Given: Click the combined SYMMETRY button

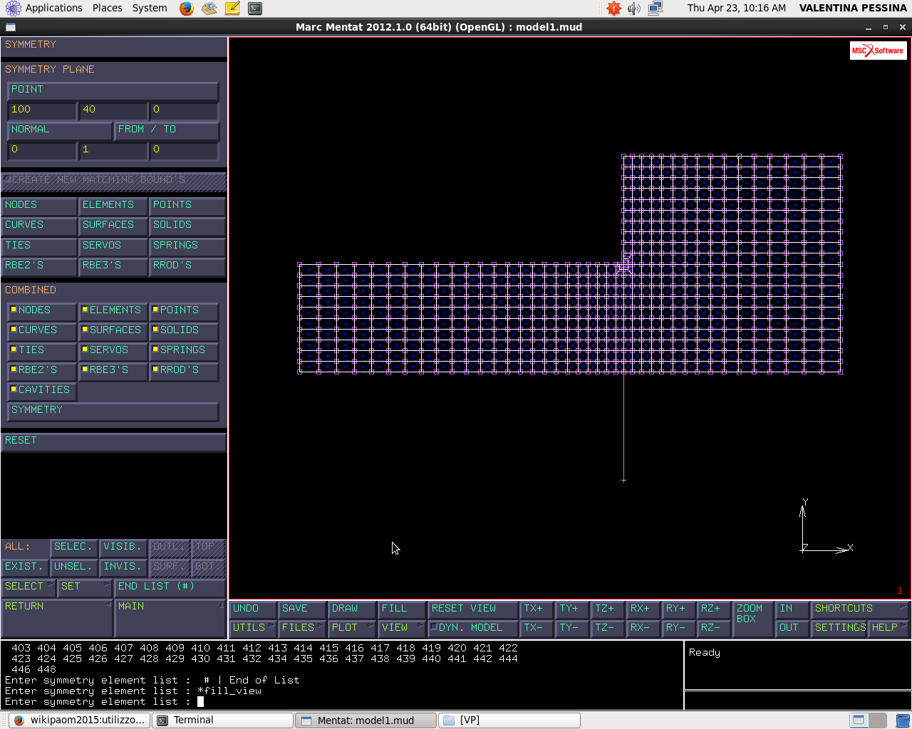Looking at the screenshot, I should pyautogui.click(x=113, y=410).
